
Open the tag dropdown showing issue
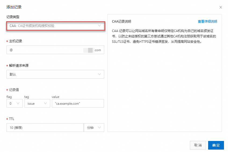point(37,103)
